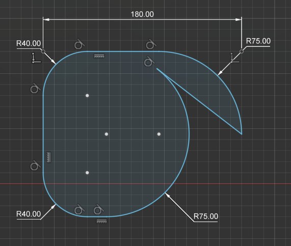Click horizontal/vertical constraint icon near top-left R40.00
This screenshot has width=291, height=246.
[x=36, y=58]
